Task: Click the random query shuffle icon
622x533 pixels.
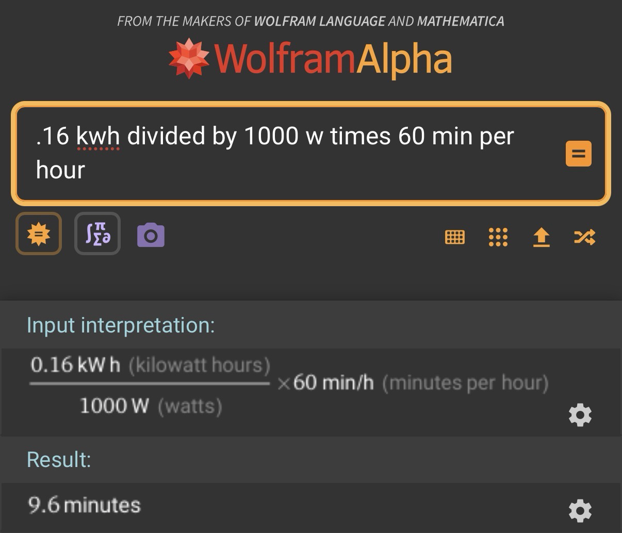Action: 584,237
